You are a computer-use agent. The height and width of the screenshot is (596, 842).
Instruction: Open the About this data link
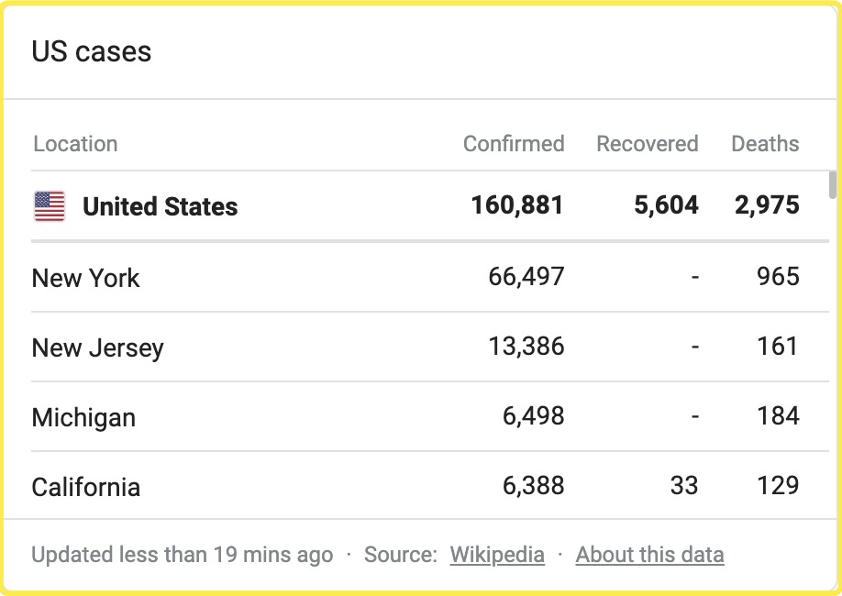(649, 555)
